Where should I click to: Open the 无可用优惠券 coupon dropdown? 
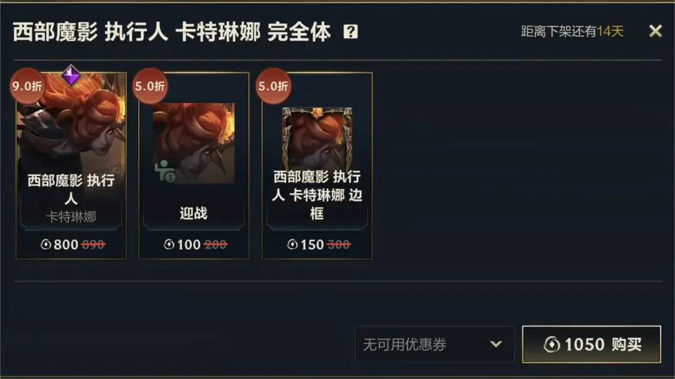434,344
